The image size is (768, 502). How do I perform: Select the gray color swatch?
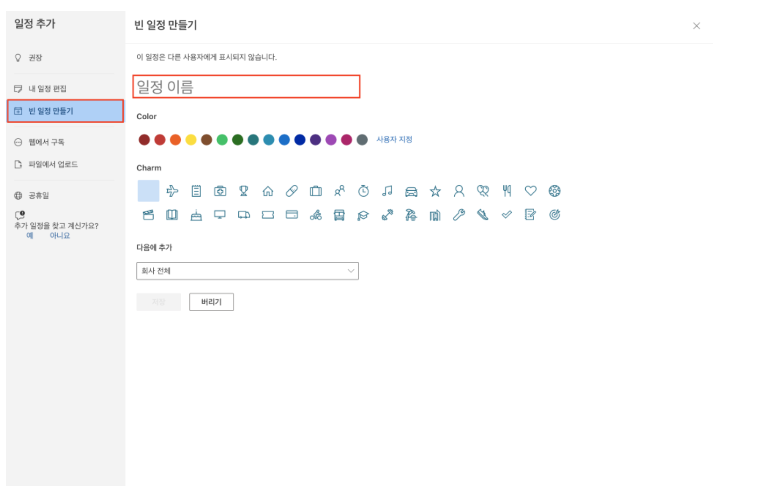(x=362, y=140)
